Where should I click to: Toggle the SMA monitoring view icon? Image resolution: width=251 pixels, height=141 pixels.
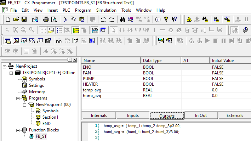[95, 30]
